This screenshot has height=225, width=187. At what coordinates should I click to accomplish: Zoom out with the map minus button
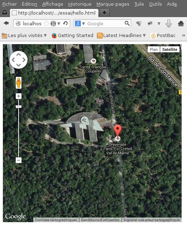tap(19, 160)
